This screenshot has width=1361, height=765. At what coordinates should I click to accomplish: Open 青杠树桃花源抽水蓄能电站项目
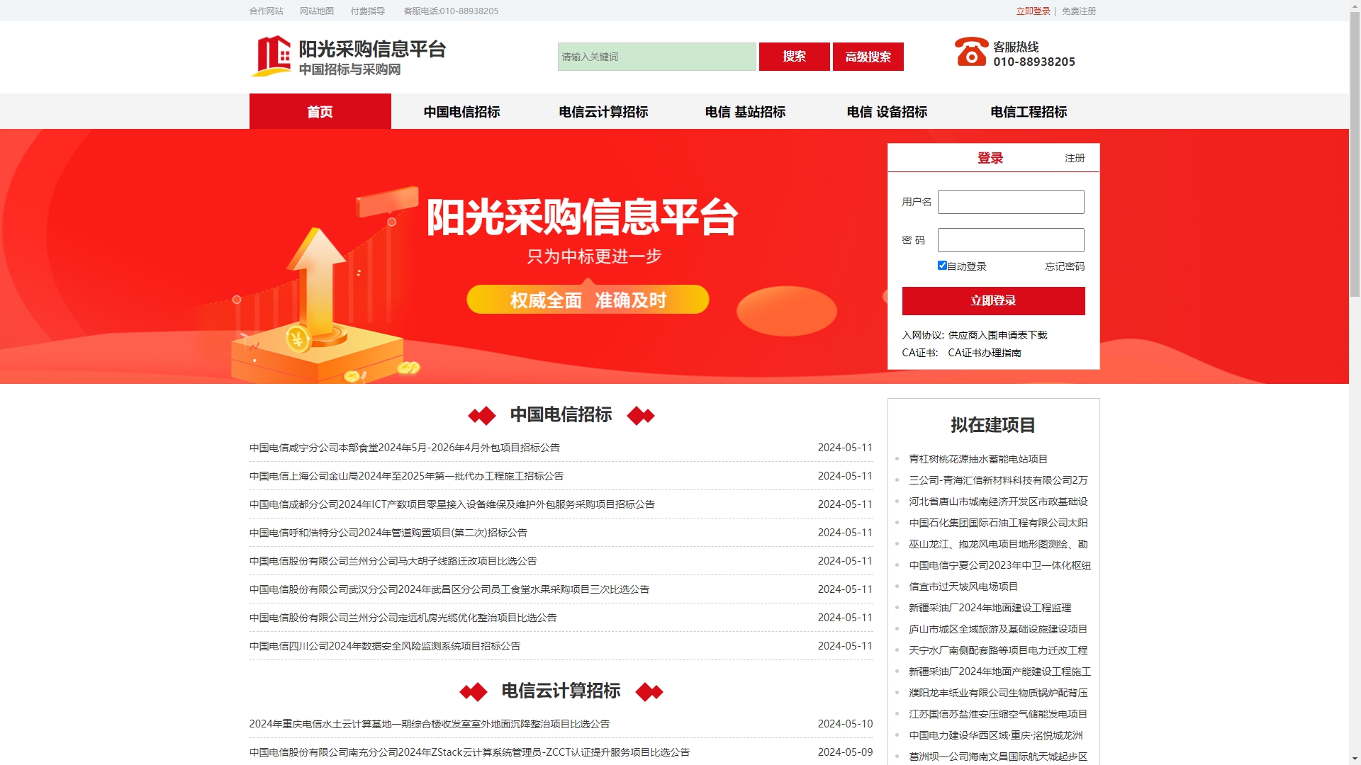pyautogui.click(x=978, y=459)
